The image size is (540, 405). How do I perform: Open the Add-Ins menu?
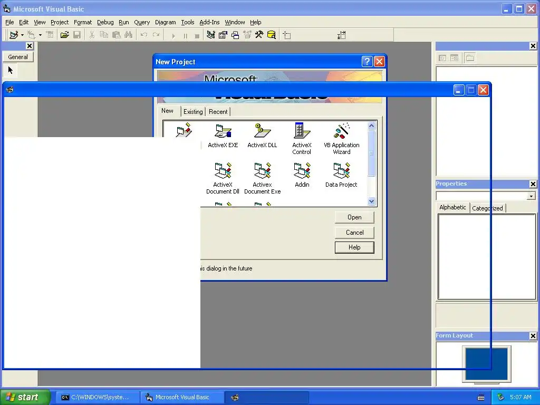pos(209,22)
